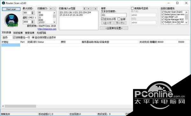191x116 pixels.
Task: Click the horizontal scrollbar thumb in results
Action: (x=20, y=106)
